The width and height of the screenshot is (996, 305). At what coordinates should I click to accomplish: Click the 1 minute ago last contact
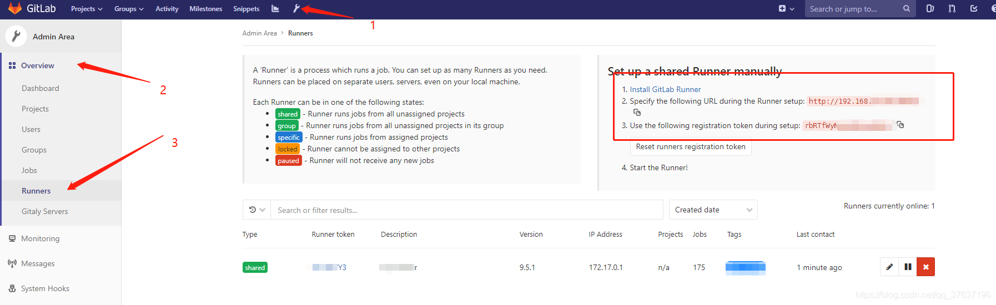coord(819,267)
